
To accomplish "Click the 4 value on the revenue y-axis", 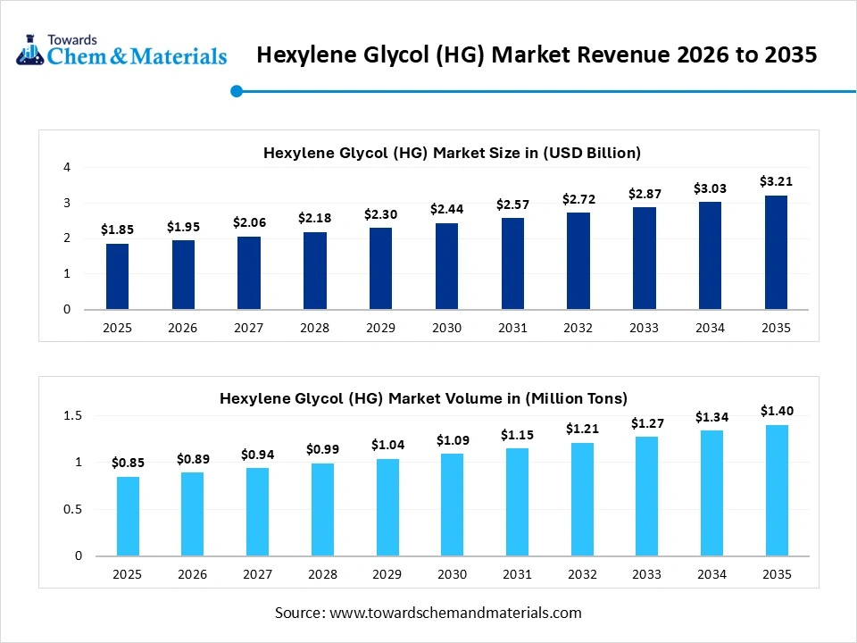I will [66, 167].
